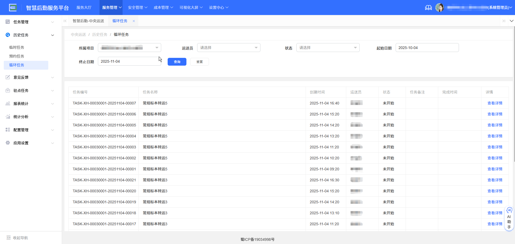Select the 应用设置 application settings gear icon

click(8, 143)
